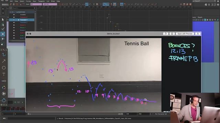Click the timer icon in annotation toolbar
The width and height of the screenshot is (220, 123).
tap(4, 100)
